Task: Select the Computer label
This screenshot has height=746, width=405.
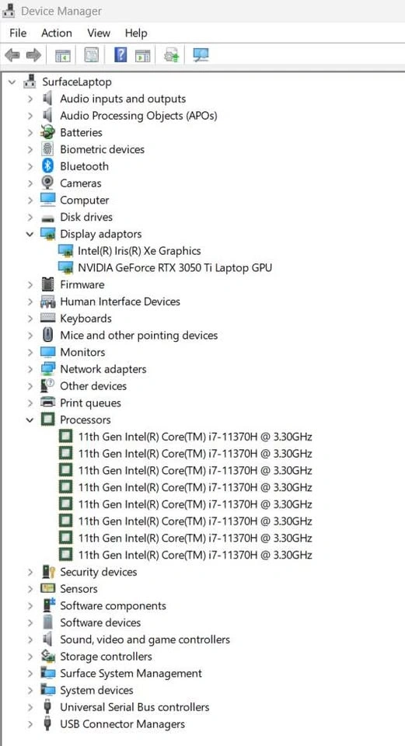Action: 84,200
